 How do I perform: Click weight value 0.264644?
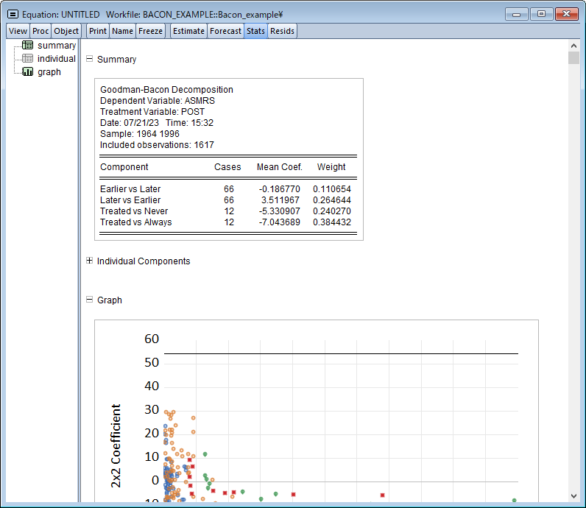pyautogui.click(x=332, y=200)
